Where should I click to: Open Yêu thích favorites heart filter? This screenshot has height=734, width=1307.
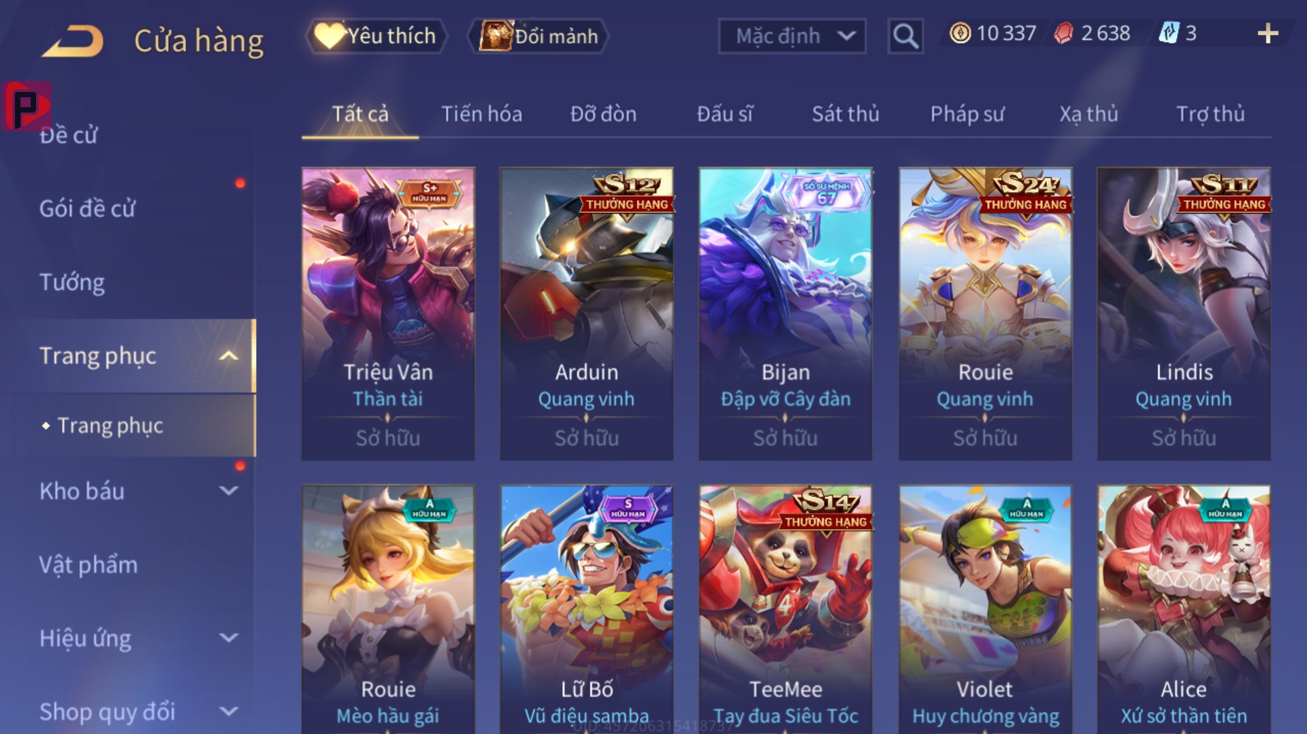tap(377, 36)
